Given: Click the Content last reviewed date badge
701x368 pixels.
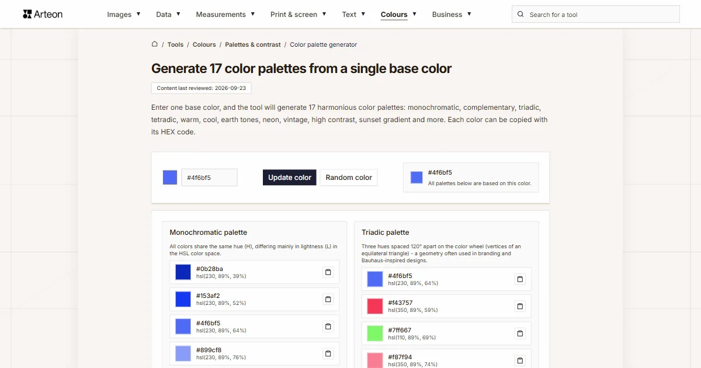Looking at the screenshot, I should click(x=201, y=88).
